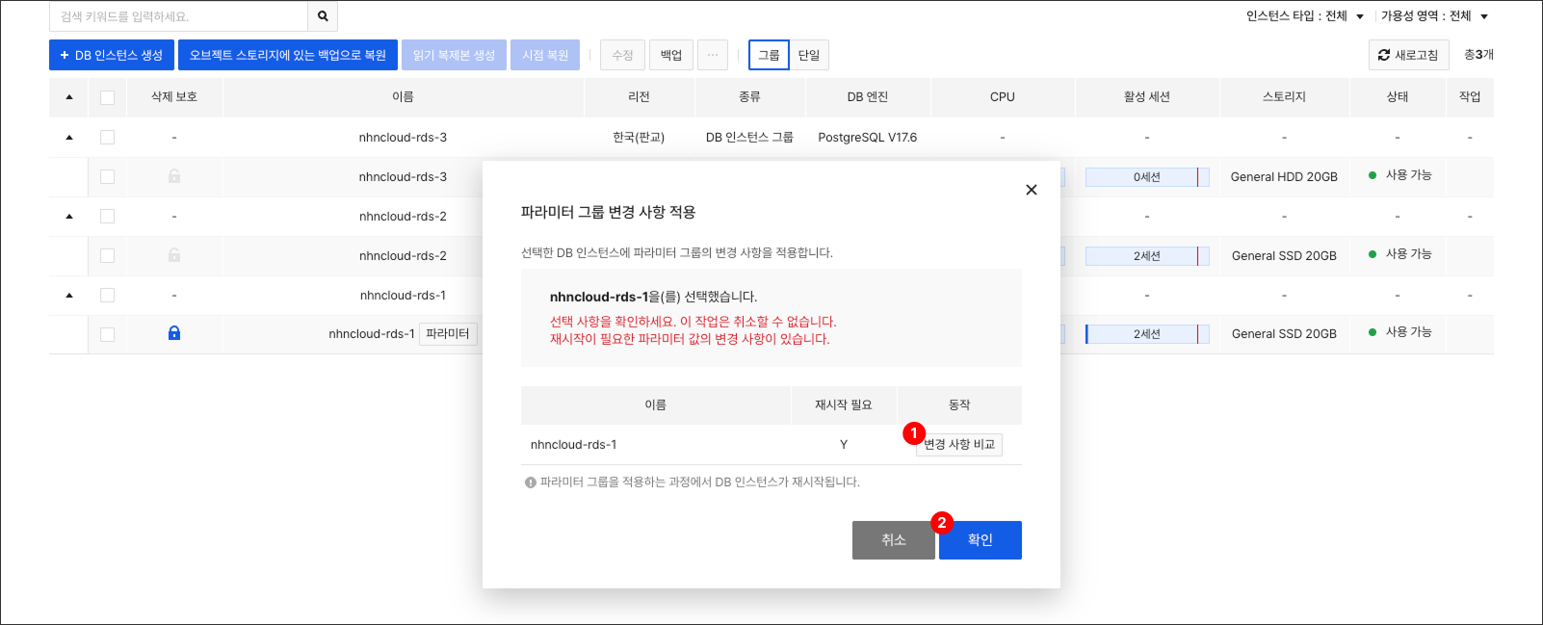The image size is (1543, 625).
Task: Toggle the select-all checkbox in the header
Action: coord(107,97)
